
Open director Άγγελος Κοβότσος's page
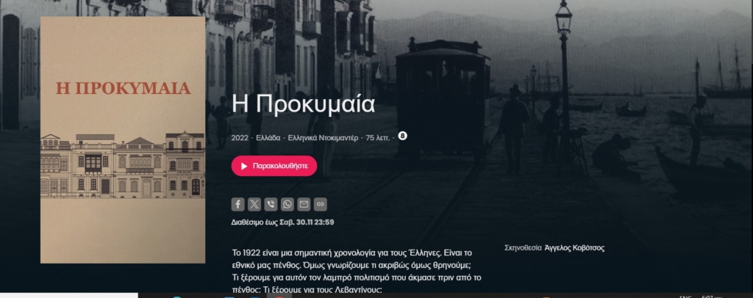click(x=574, y=247)
